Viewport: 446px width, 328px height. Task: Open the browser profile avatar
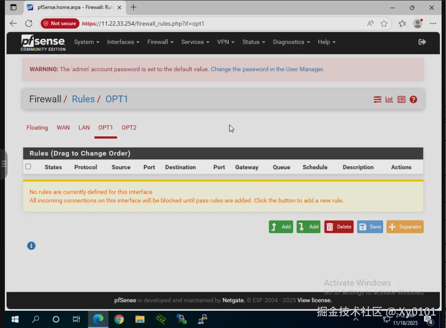[418, 23]
